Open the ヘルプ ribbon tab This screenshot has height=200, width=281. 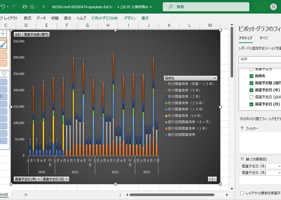[x=81, y=18]
